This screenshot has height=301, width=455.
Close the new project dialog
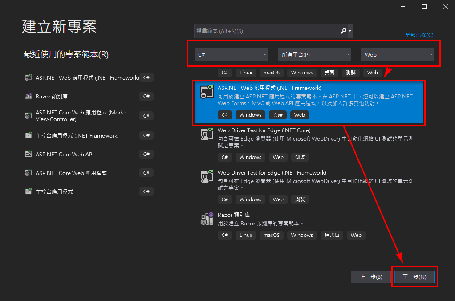[x=446, y=7]
